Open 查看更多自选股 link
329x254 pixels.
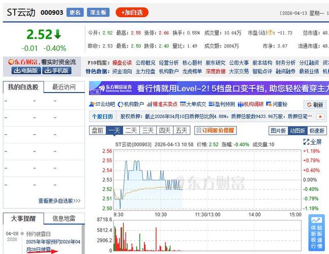tap(59, 201)
